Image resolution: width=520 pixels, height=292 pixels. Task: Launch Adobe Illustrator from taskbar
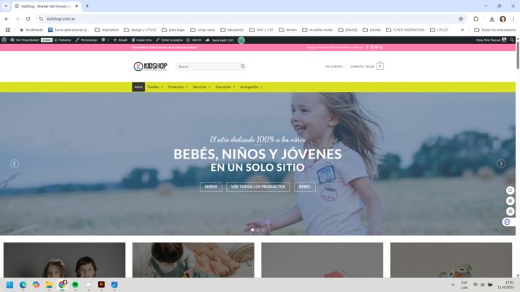click(x=101, y=285)
